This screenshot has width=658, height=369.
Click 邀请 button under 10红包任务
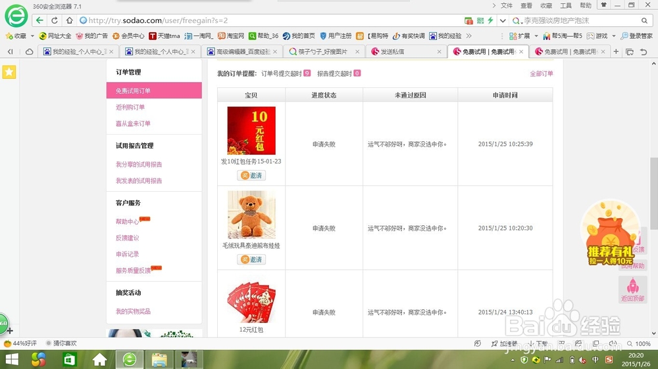pyautogui.click(x=251, y=175)
